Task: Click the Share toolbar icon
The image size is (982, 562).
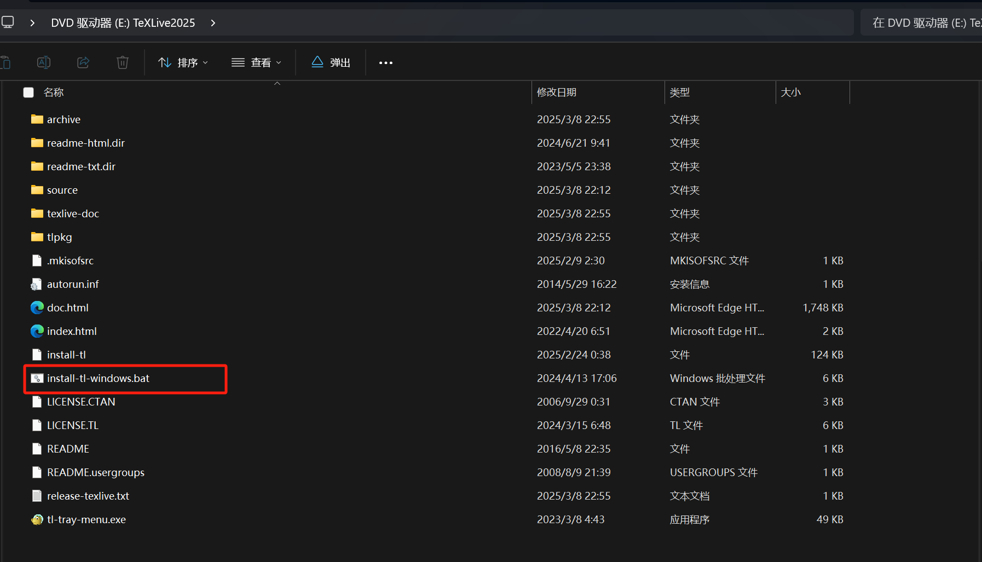Action: [x=83, y=62]
